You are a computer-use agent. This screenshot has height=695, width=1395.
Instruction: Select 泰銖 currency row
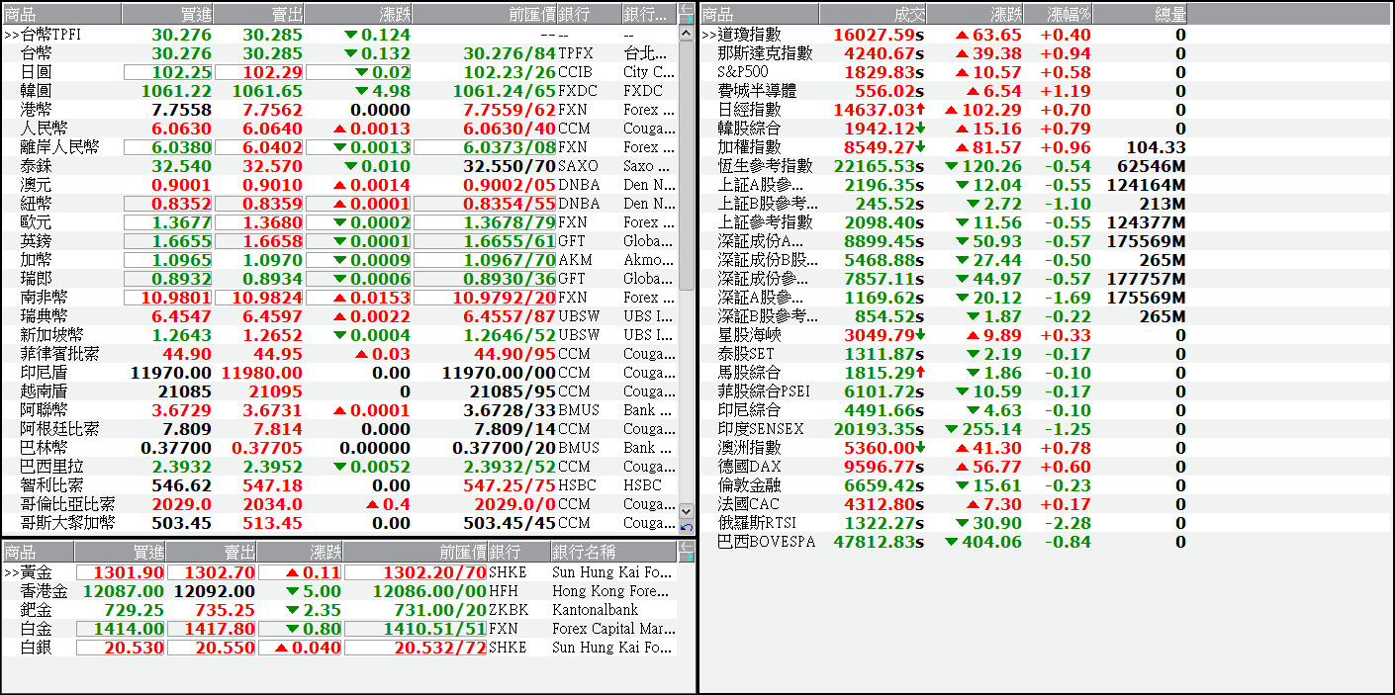pos(339,166)
